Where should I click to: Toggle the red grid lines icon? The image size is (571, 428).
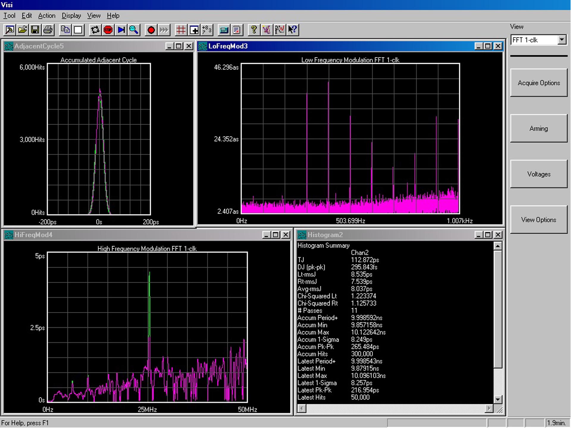pos(181,30)
